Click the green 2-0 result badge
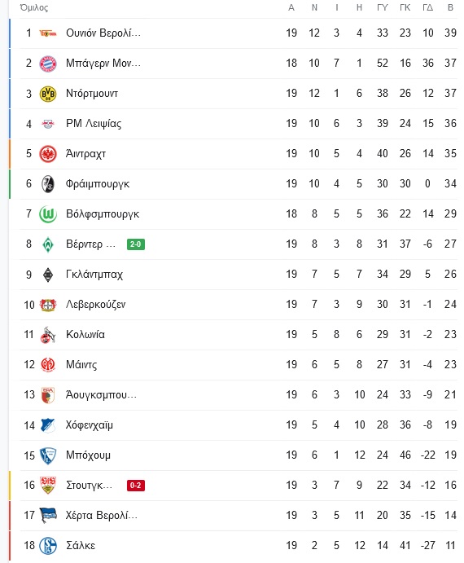Viewport: 464px width, 563px height. (136, 244)
